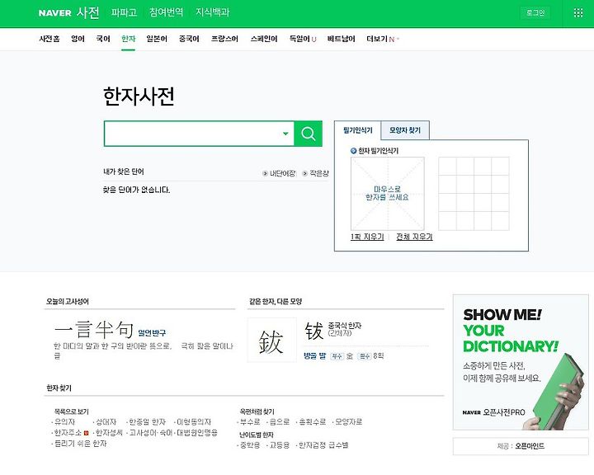
Task: Click the 한자 필기인식기 bullet icon
Action: [x=353, y=151]
